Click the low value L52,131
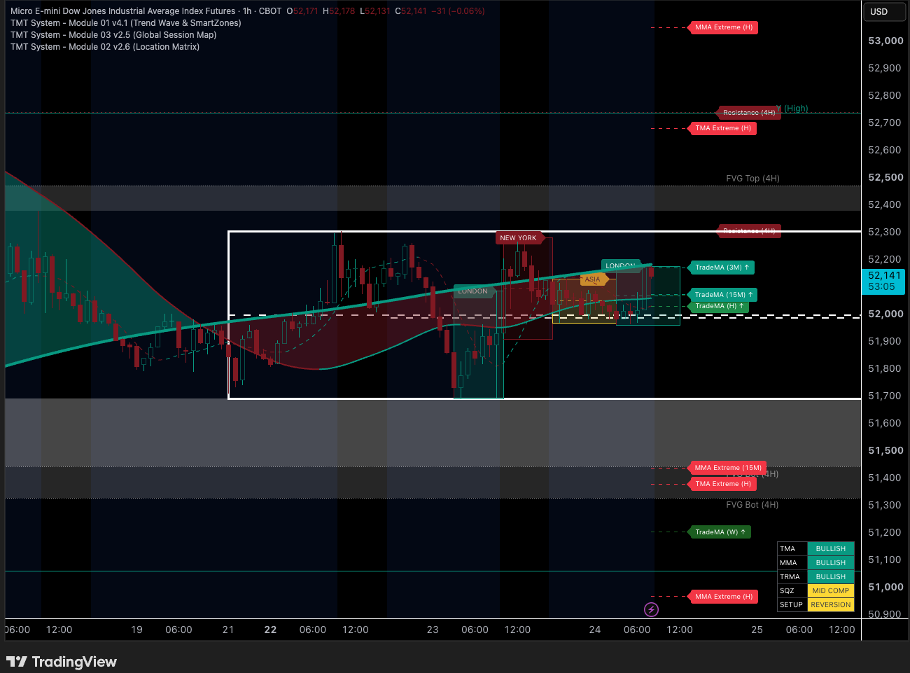This screenshot has width=910, height=673. (x=375, y=11)
